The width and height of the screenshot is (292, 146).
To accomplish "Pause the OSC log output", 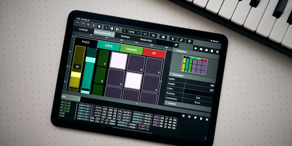I will [x=183, y=116].
